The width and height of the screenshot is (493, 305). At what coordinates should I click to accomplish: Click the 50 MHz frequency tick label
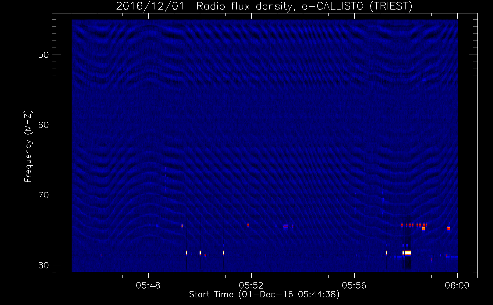coord(44,55)
